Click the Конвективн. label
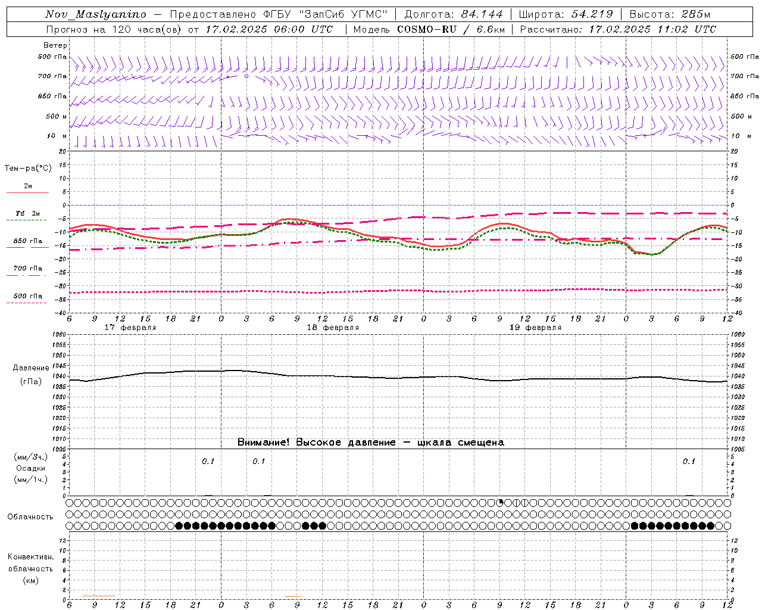762x610 pixels. [30, 557]
